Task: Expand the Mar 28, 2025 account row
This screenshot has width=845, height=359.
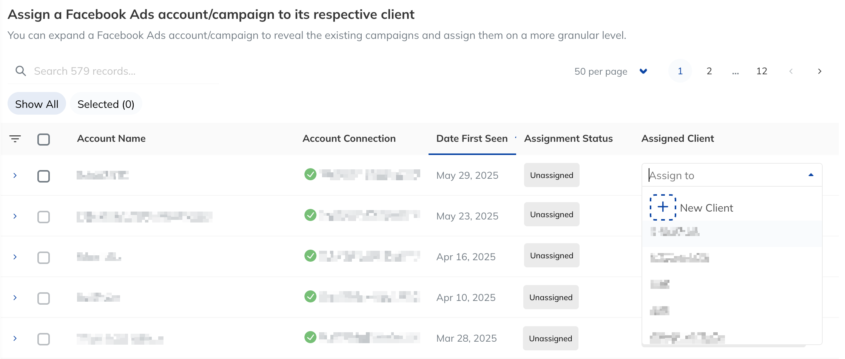Action: [15, 338]
